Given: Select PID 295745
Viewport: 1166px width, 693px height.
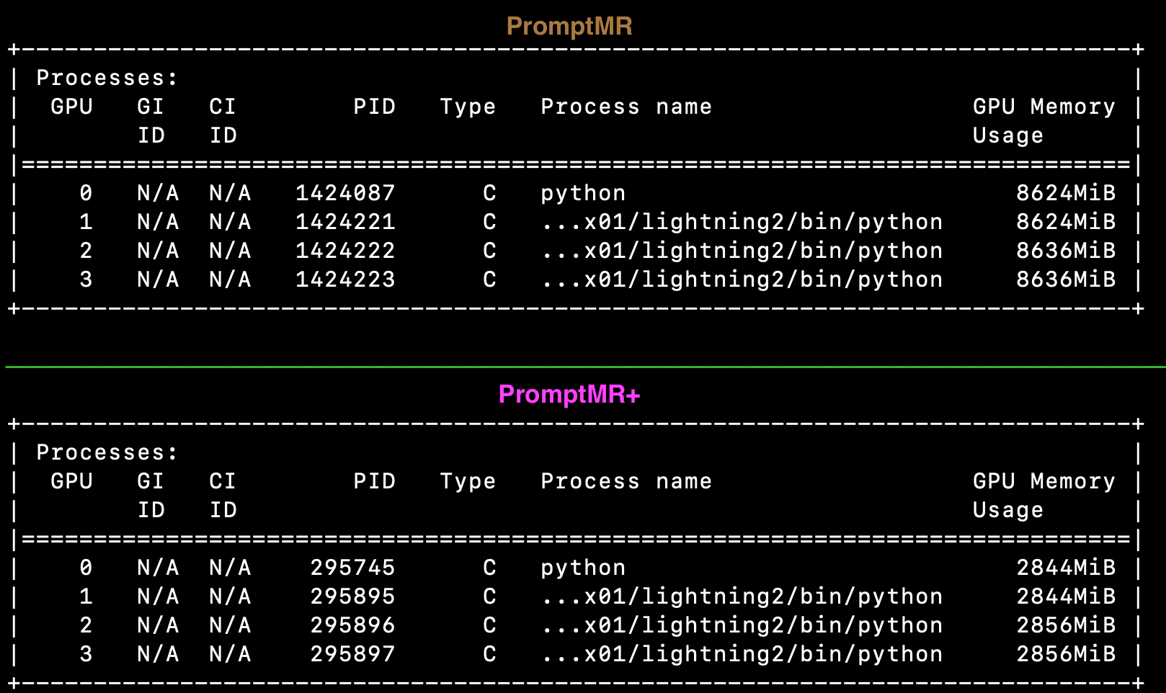Looking at the screenshot, I should coord(352,568).
